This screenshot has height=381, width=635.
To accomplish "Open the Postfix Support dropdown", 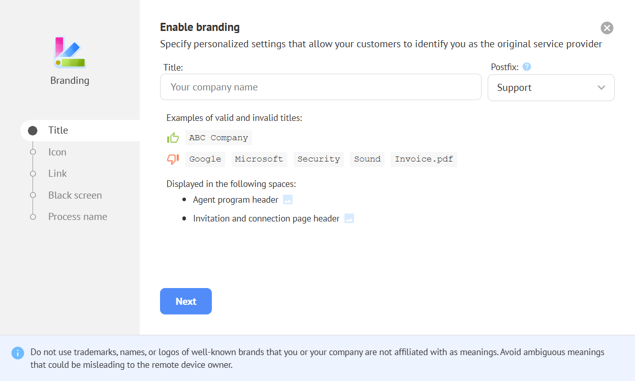I will coord(544,88).
